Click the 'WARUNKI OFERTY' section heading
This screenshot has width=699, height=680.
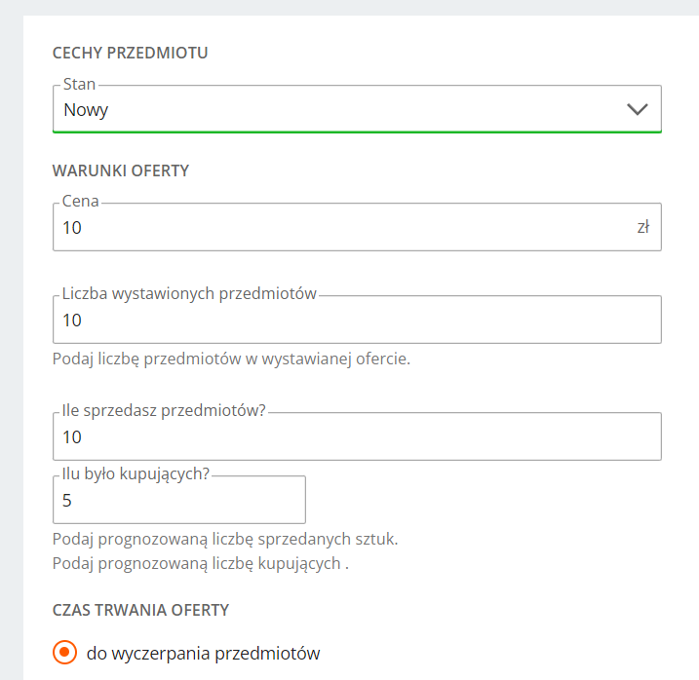(120, 170)
